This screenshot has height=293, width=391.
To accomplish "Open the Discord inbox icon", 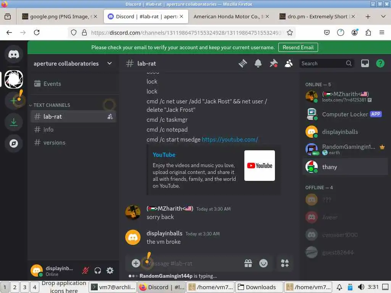I will coord(365,64).
